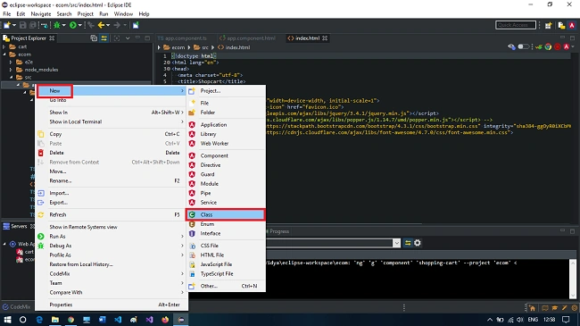The height and width of the screenshot is (326, 580).
Task: Click Link with Editor icon
Action: tap(104, 38)
